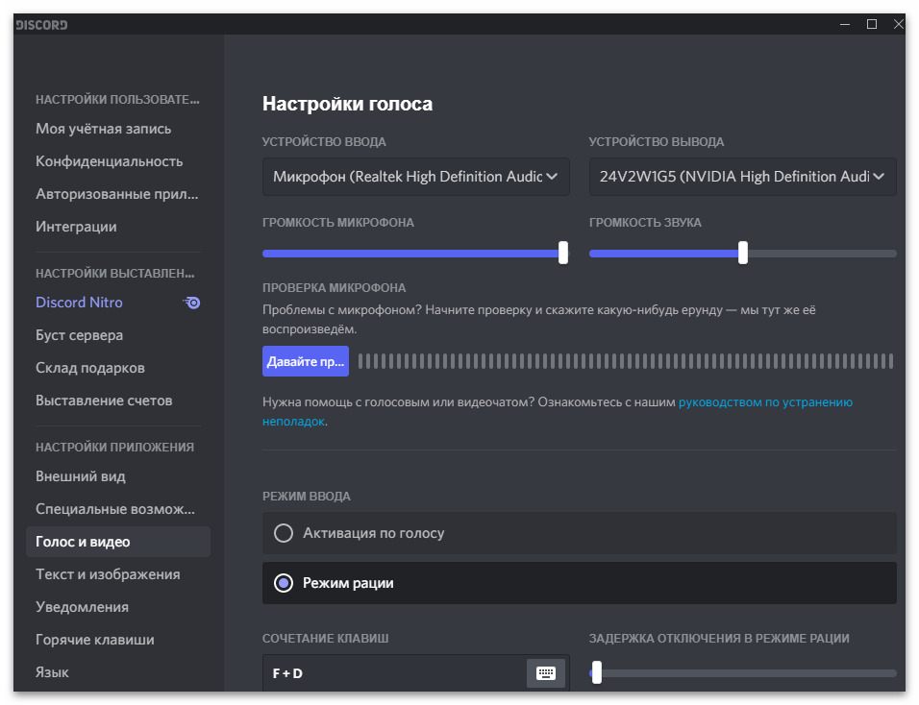The height and width of the screenshot is (705, 919).
Task: Expand the Устройство вывода device dropdown
Action: click(742, 177)
